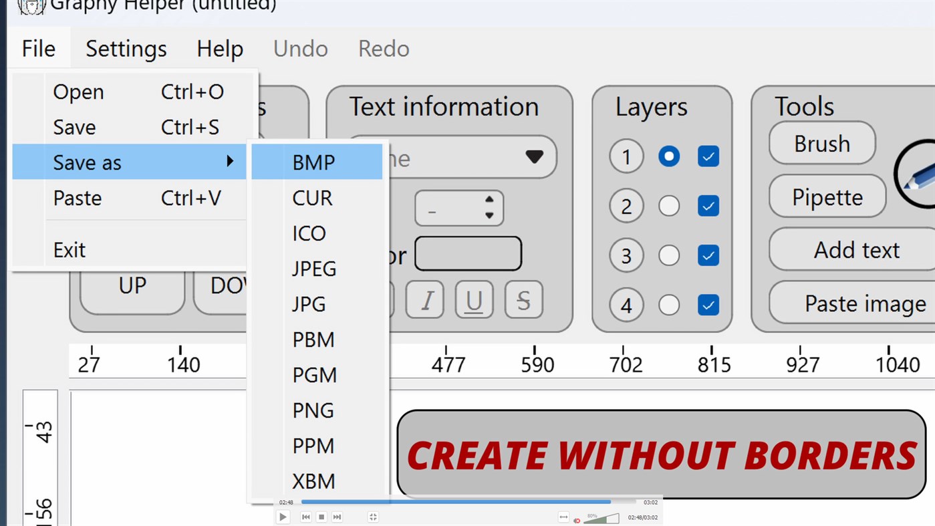Select JPEG from the Save as submenu
The height and width of the screenshot is (526, 935).
(x=314, y=269)
